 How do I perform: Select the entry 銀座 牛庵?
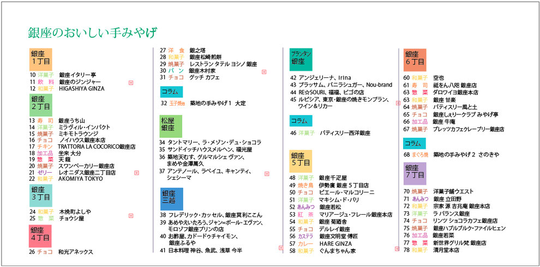444,122
